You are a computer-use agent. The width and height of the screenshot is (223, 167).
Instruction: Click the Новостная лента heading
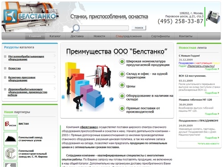tap(193, 48)
